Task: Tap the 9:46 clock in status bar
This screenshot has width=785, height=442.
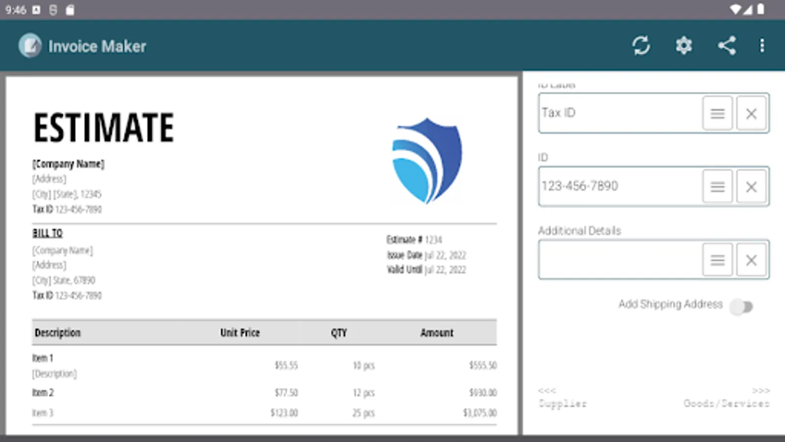Action: tap(16, 10)
